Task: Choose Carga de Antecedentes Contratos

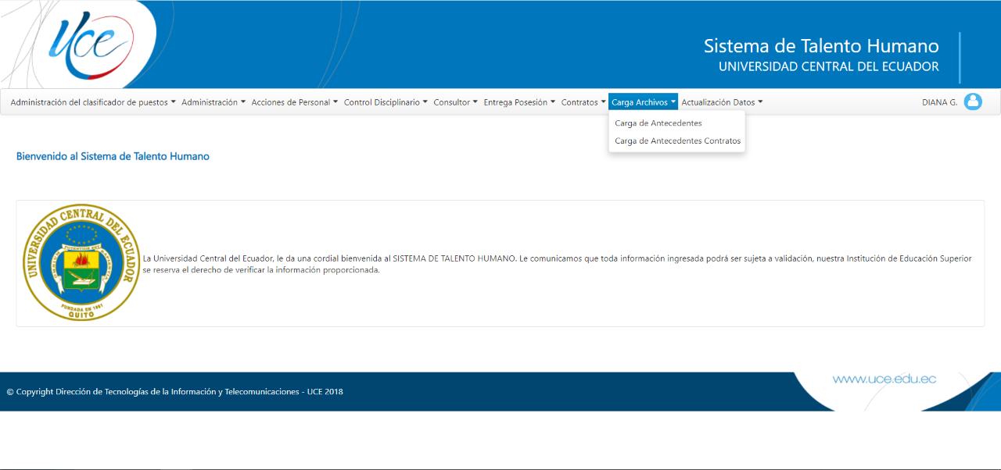Action: click(x=677, y=141)
